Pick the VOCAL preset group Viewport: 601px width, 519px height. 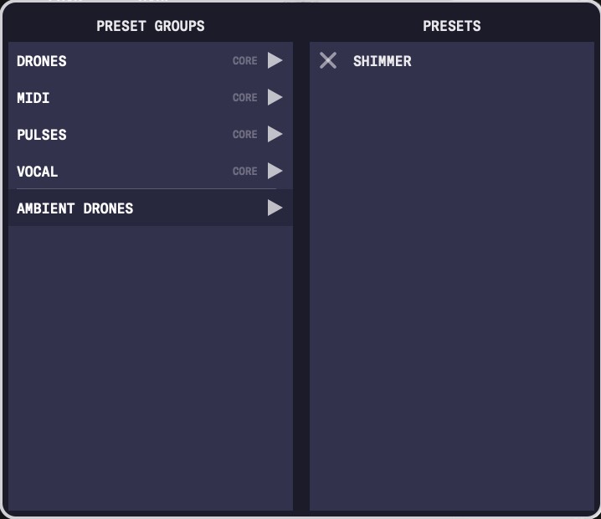[x=38, y=172]
